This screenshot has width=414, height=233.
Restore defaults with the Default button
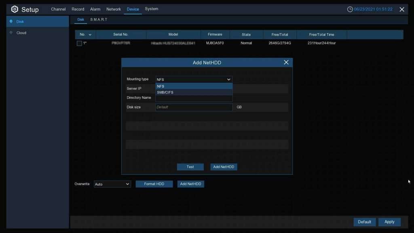pos(364,222)
